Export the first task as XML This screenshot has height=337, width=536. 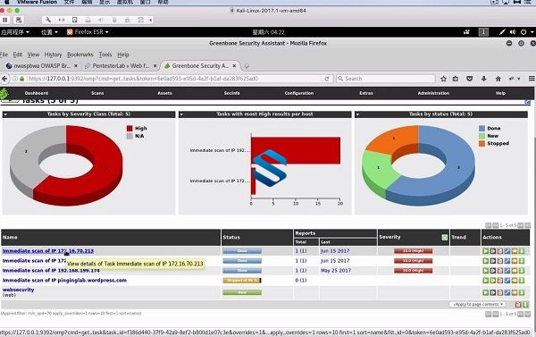(522, 251)
